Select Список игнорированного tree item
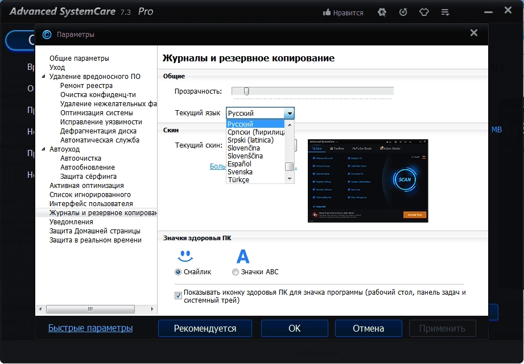The height and width of the screenshot is (364, 524). [x=90, y=195]
